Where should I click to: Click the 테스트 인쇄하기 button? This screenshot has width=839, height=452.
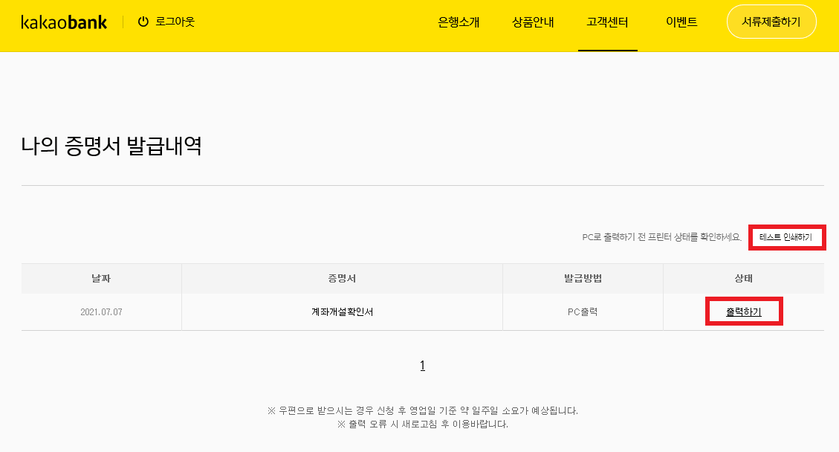785,237
